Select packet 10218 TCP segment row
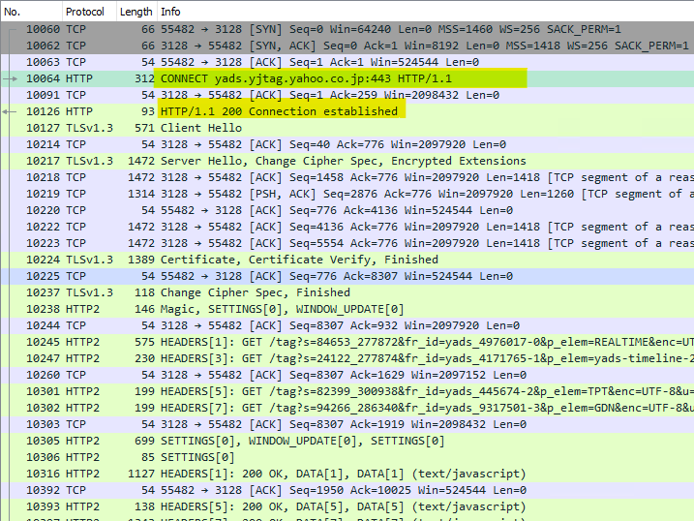Viewport: 694px width, 521px height. click(x=347, y=177)
